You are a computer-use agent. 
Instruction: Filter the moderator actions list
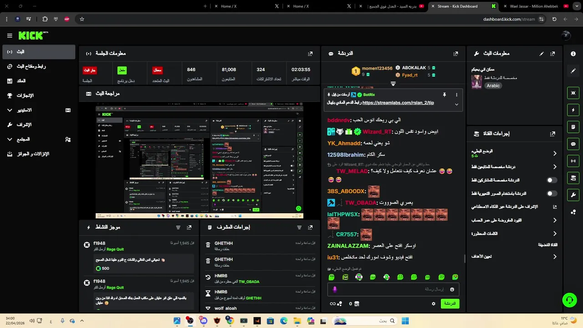click(x=299, y=227)
